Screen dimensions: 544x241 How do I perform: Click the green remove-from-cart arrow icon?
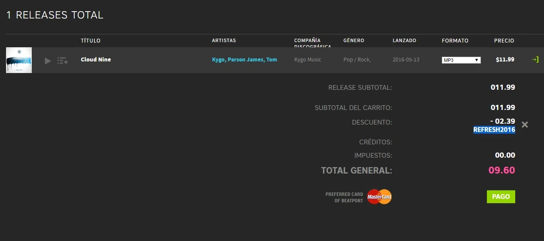click(x=535, y=60)
